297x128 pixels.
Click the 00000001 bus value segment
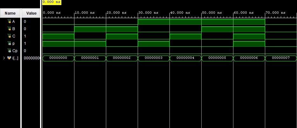(90, 58)
